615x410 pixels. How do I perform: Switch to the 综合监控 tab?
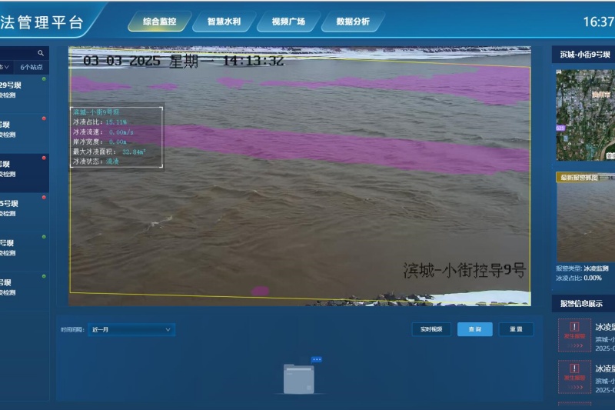pyautogui.click(x=159, y=22)
